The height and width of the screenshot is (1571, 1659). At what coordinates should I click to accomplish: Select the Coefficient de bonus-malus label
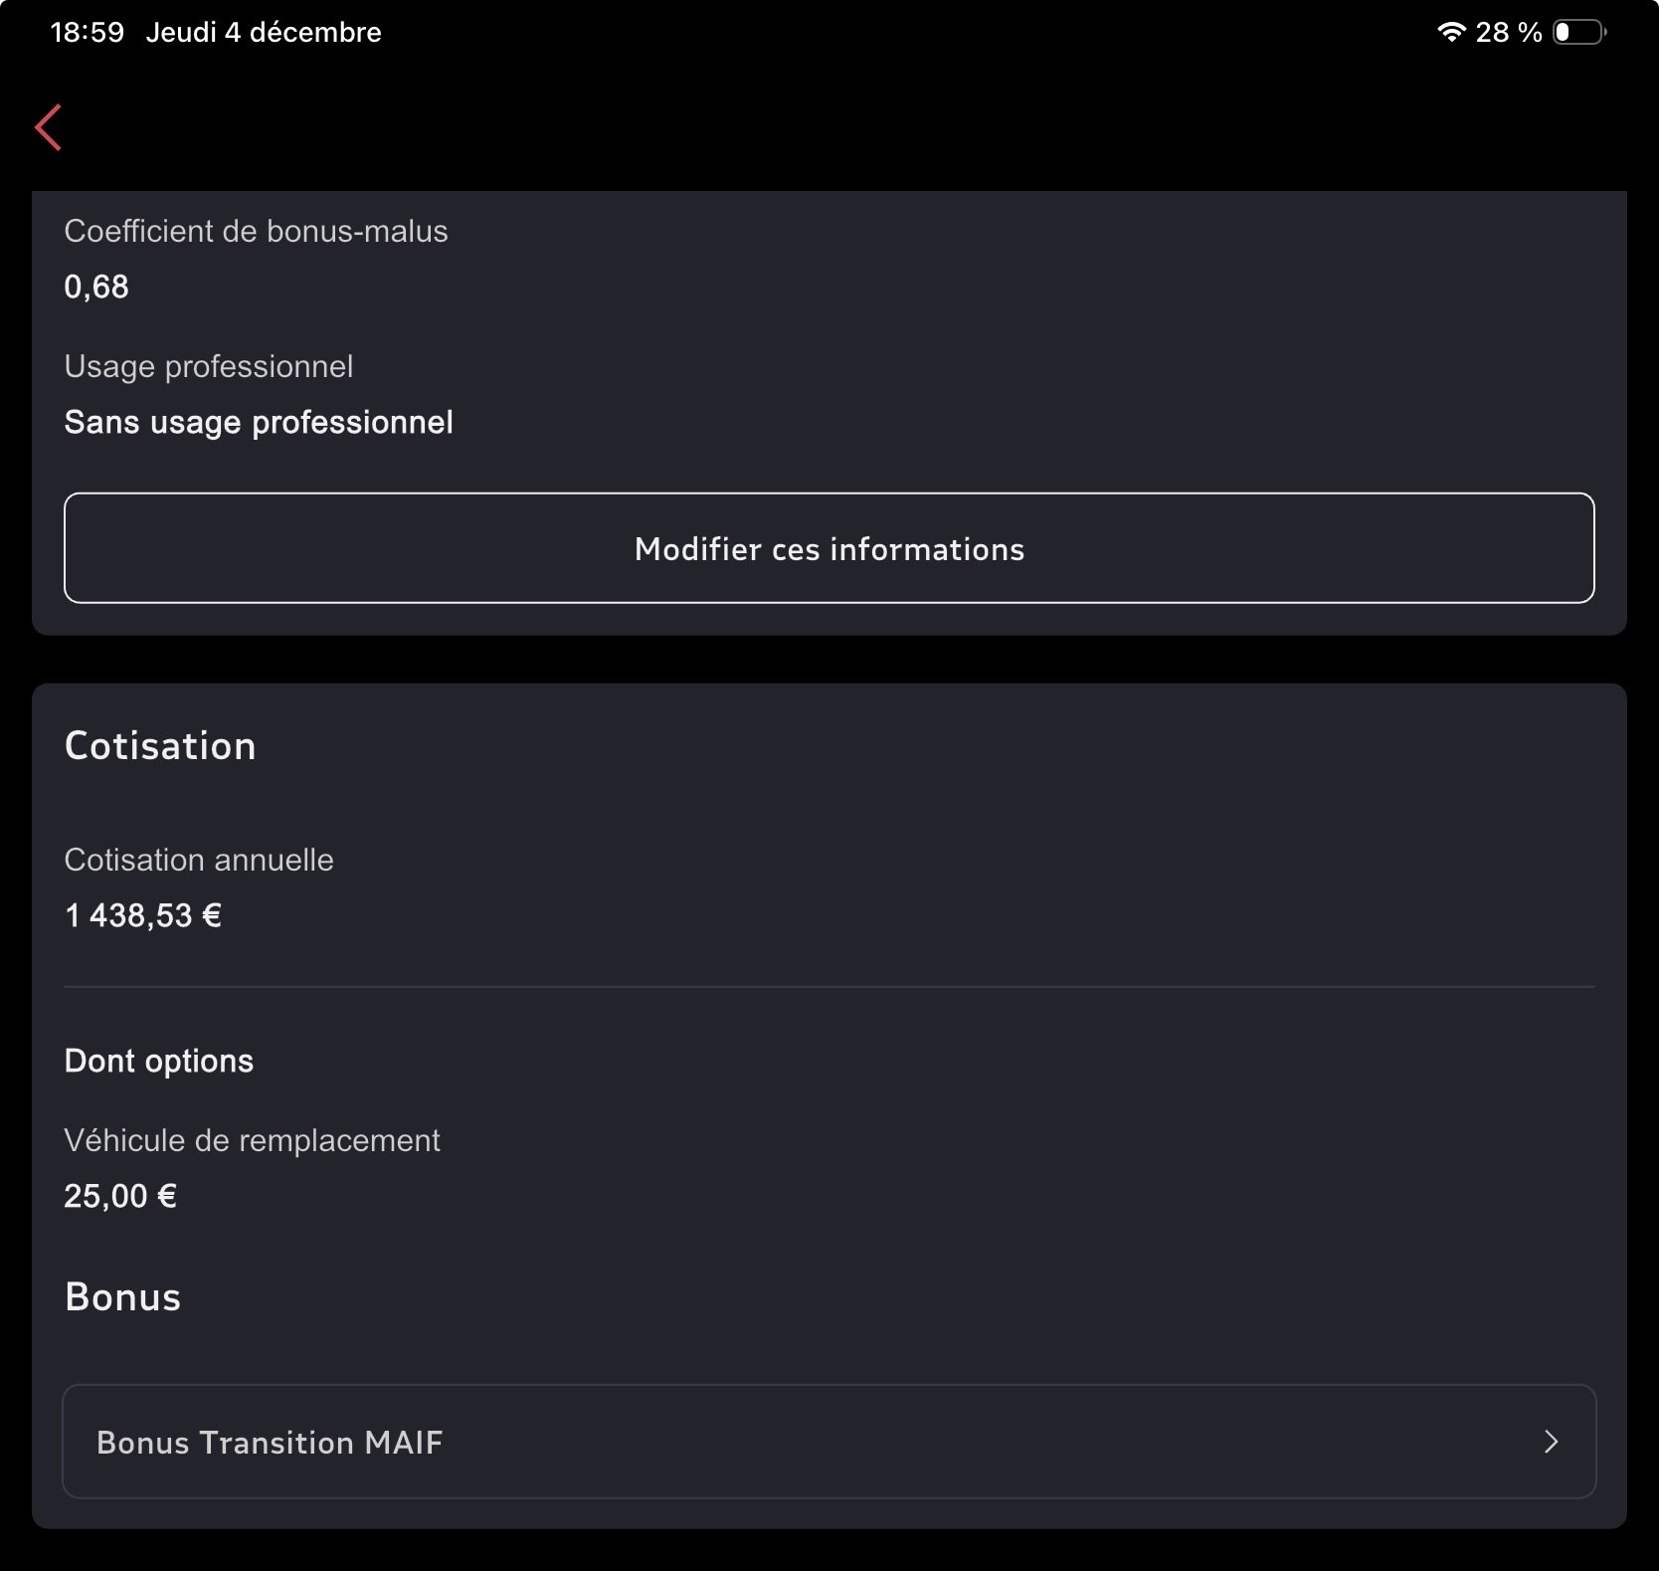256,231
